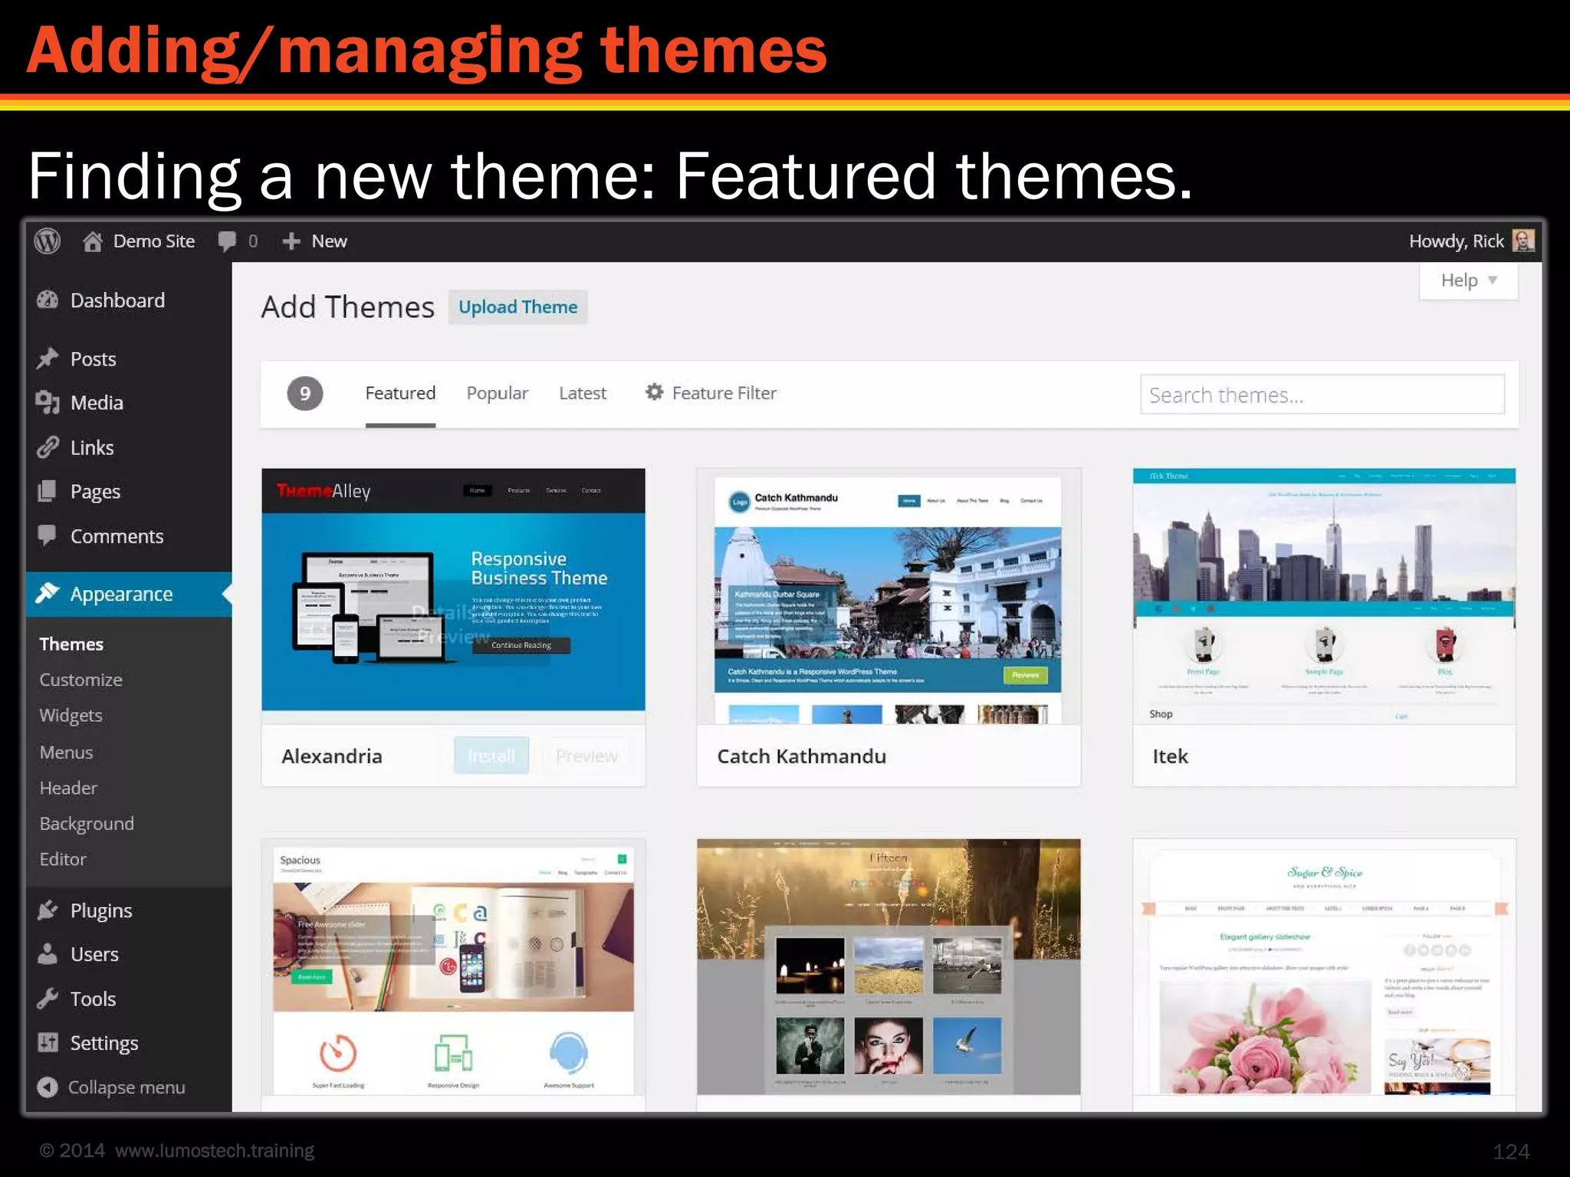Install the Alexandria theme
The height and width of the screenshot is (1177, 1570).
click(x=491, y=756)
